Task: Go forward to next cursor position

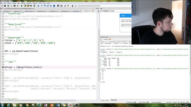Action: point(76,6)
